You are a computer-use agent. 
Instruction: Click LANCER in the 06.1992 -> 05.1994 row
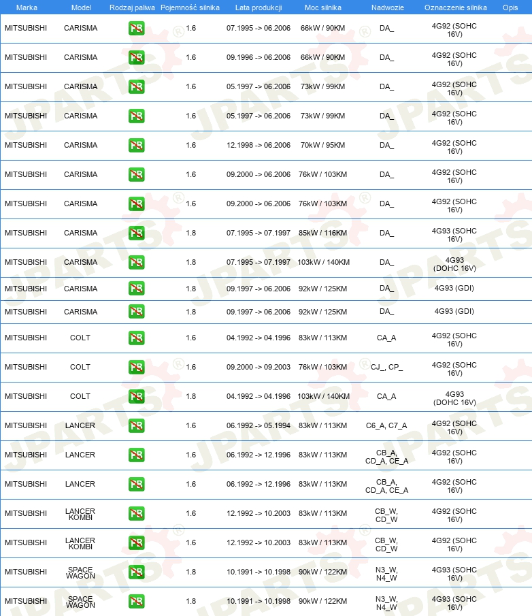click(x=80, y=425)
